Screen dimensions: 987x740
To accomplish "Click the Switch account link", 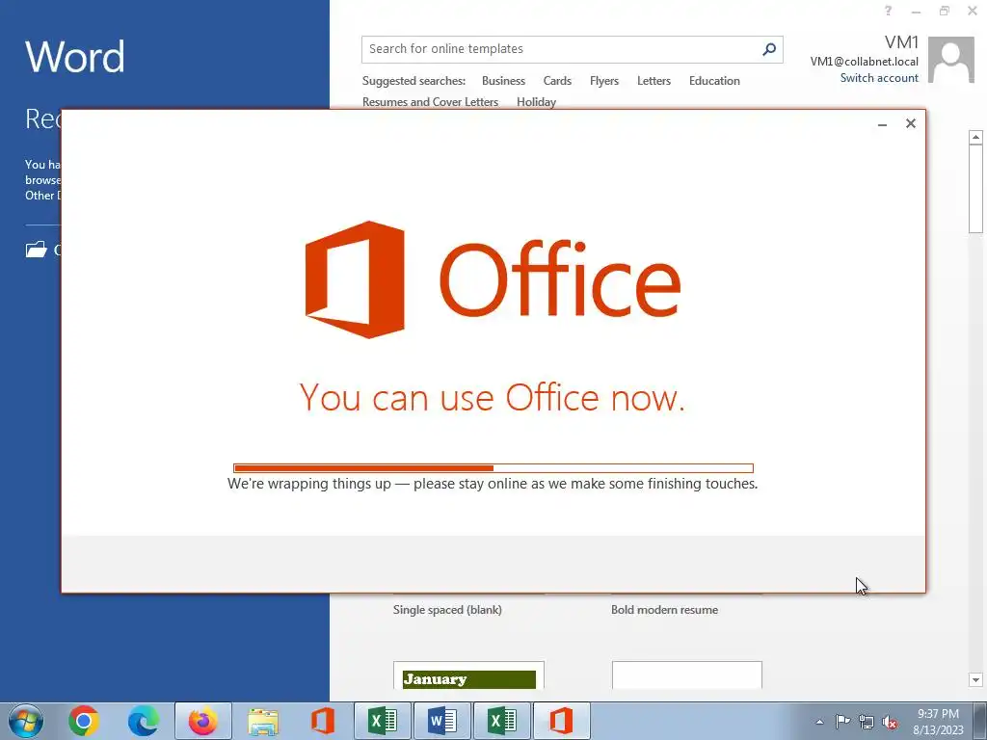I will [x=879, y=78].
